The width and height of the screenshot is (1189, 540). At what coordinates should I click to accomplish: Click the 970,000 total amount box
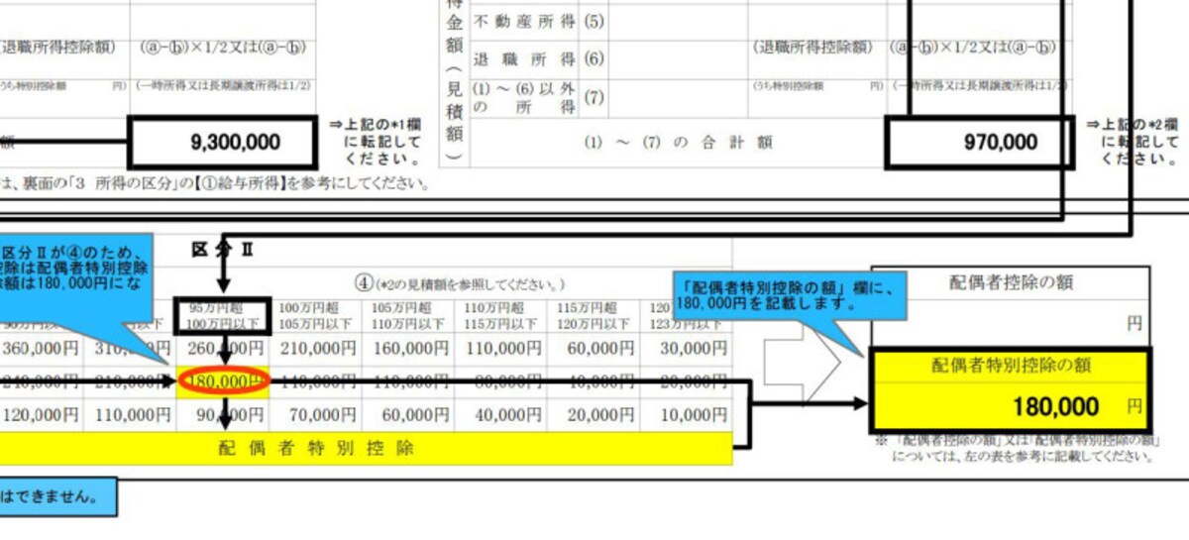(980, 143)
